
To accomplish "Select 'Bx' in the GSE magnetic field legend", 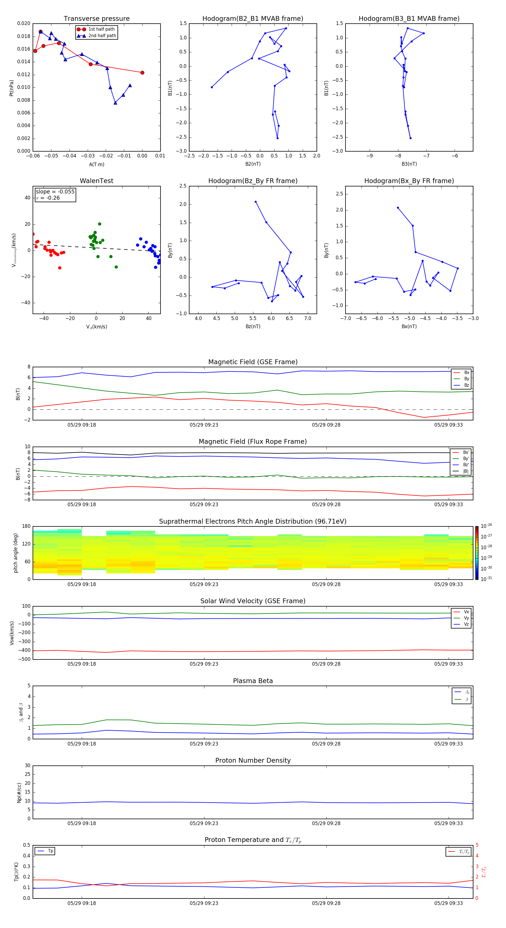I will tap(461, 373).
